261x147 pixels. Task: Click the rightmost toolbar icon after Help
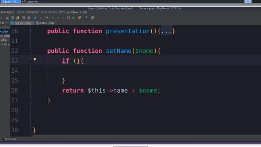pos(93,18)
